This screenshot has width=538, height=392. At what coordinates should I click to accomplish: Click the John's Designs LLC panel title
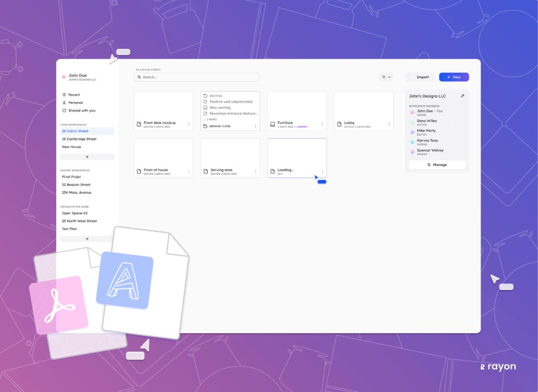[x=427, y=96]
